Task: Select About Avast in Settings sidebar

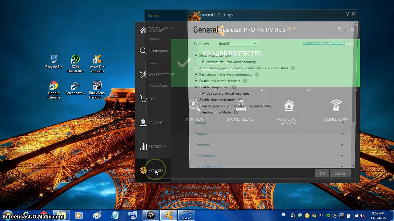Action: pyautogui.click(x=159, y=86)
